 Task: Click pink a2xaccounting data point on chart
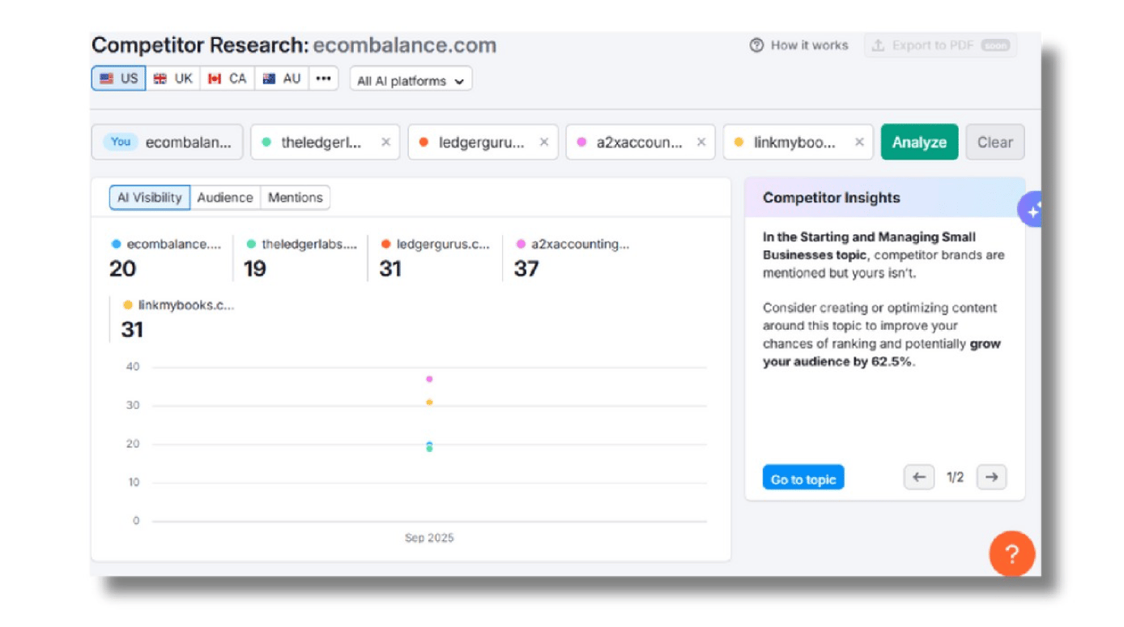(x=429, y=379)
